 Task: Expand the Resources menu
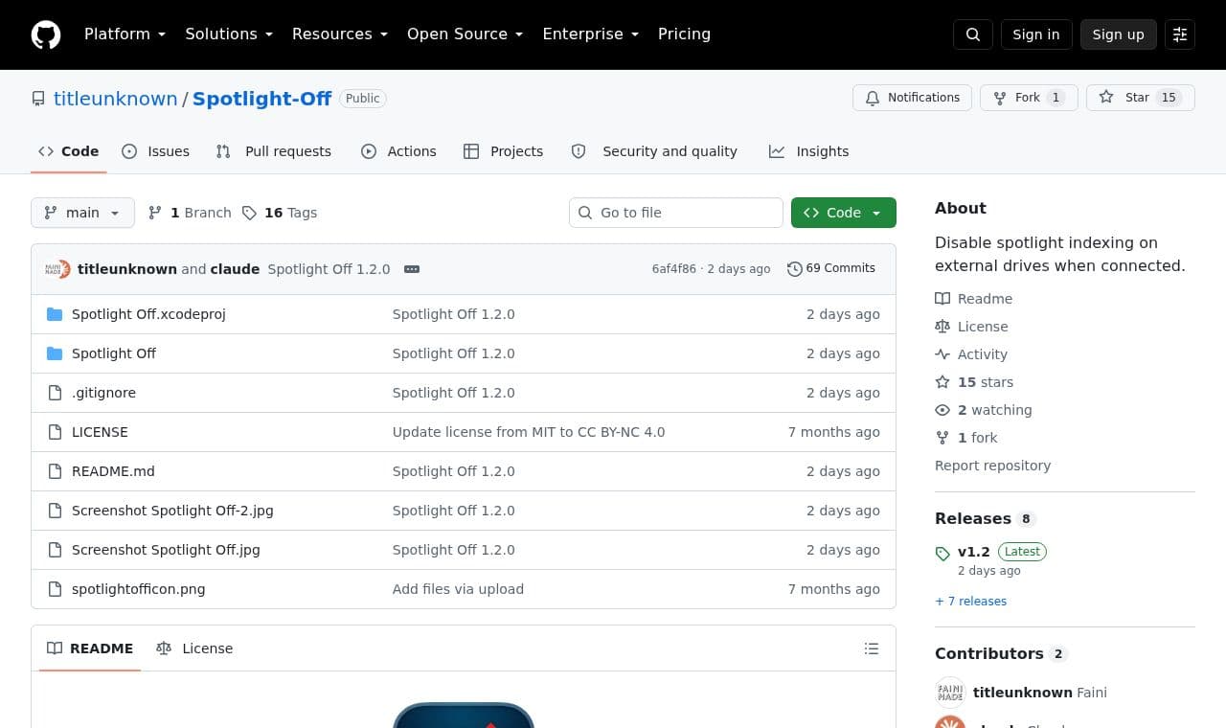coord(340,34)
